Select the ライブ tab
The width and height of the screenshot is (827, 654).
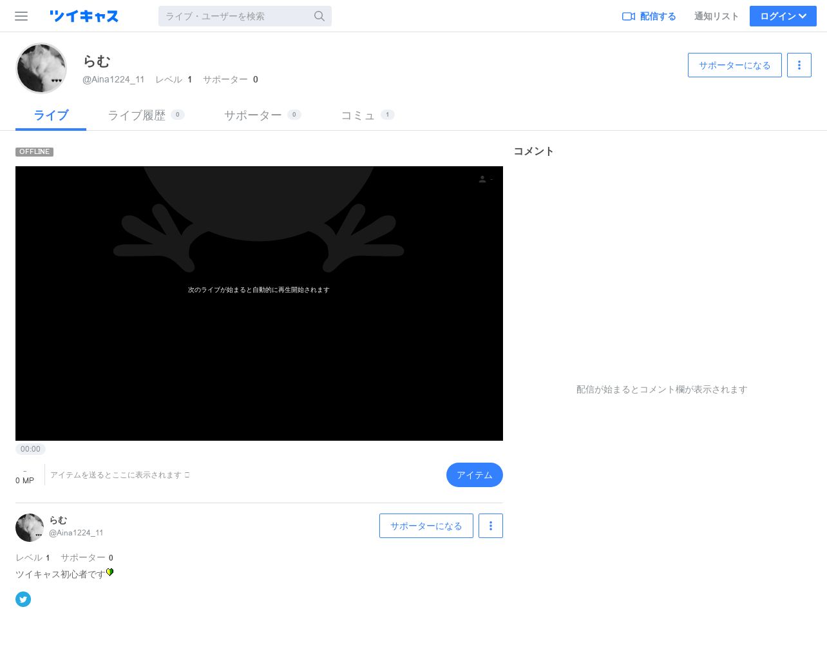(x=51, y=115)
